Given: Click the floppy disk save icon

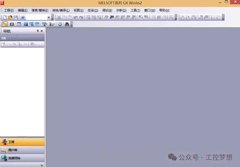Looking at the screenshot, I should tap(16, 17).
